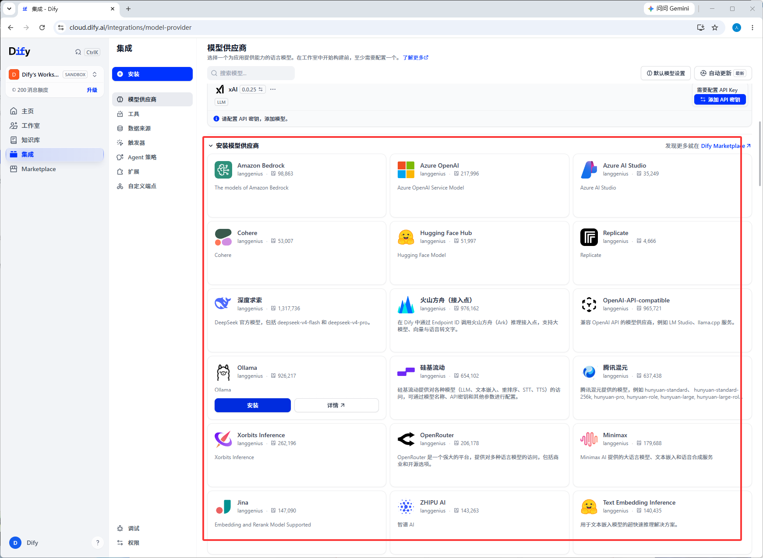The image size is (763, 558).
Task: Open the Dify's Workspace switcher dropdown
Action: (x=55, y=74)
